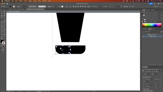Click the X position field in Transform panel
The height and width of the screenshot is (92, 163).
pos(149,70)
